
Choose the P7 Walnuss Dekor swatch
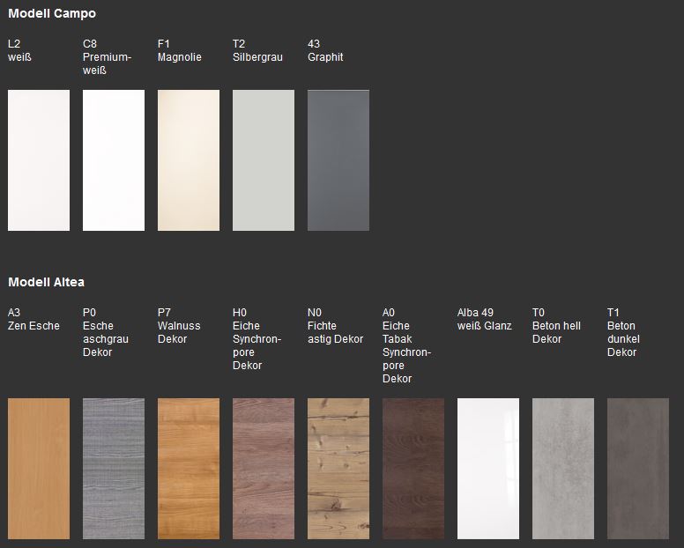tap(189, 468)
